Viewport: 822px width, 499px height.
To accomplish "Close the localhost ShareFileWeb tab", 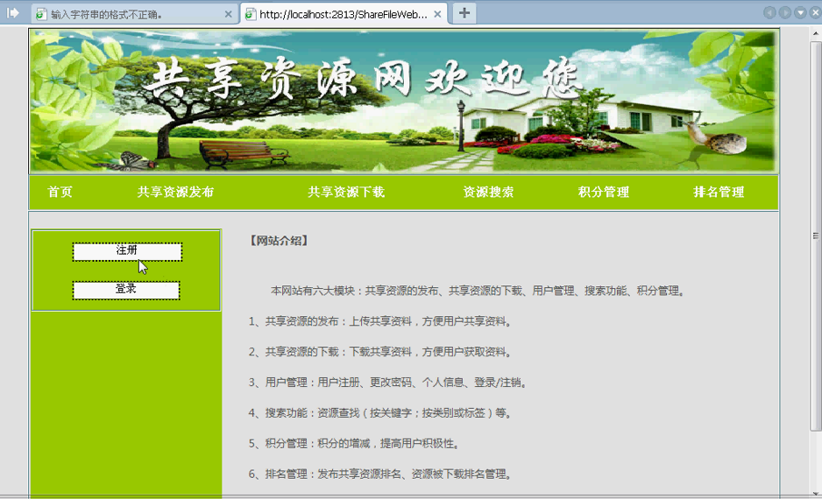I will coord(437,15).
